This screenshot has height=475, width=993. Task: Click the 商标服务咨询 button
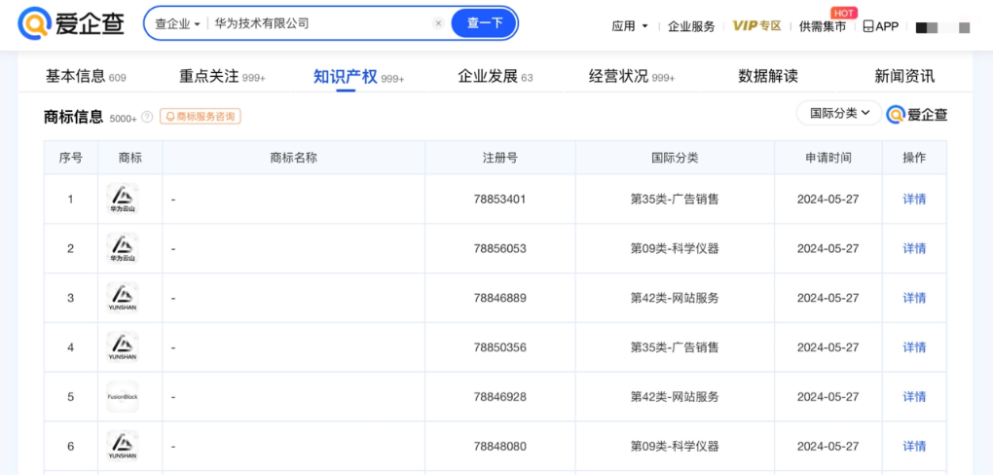pos(201,117)
